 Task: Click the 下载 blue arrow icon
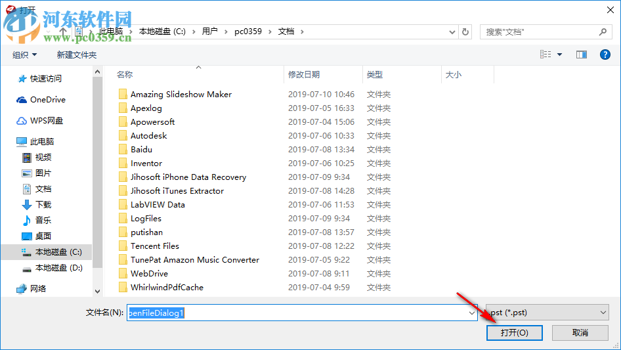click(26, 205)
